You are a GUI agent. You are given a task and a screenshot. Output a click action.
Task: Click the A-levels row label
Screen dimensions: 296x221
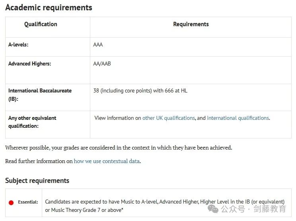coord(18,44)
